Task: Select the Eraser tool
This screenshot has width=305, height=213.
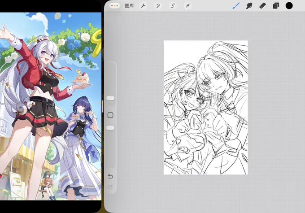Action: point(262,6)
